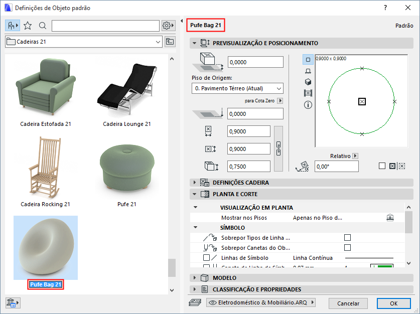Confirm with the OK button
The width and height of the screenshot is (420, 314).
393,303
